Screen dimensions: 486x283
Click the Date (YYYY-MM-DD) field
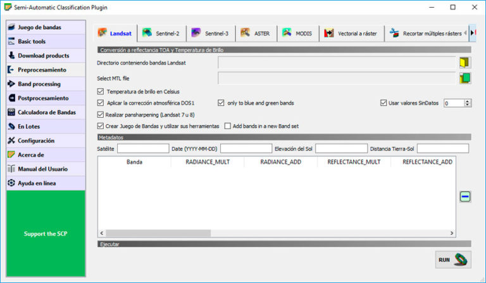tap(246, 149)
